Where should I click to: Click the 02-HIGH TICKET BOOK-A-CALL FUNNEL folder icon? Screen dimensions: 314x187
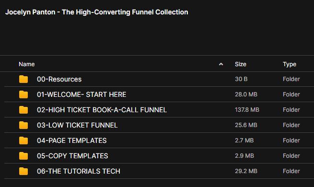coord(23,110)
